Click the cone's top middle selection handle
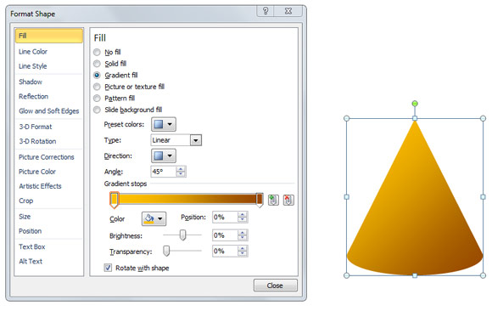Viewport: 492px width, 311px height. point(415,119)
